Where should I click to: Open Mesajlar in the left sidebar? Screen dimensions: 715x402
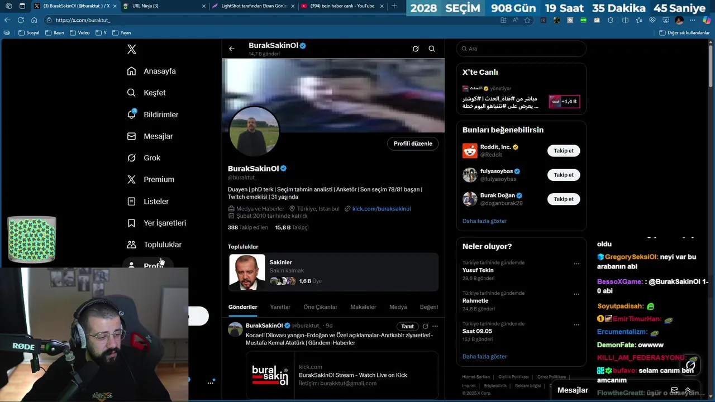click(x=150, y=136)
